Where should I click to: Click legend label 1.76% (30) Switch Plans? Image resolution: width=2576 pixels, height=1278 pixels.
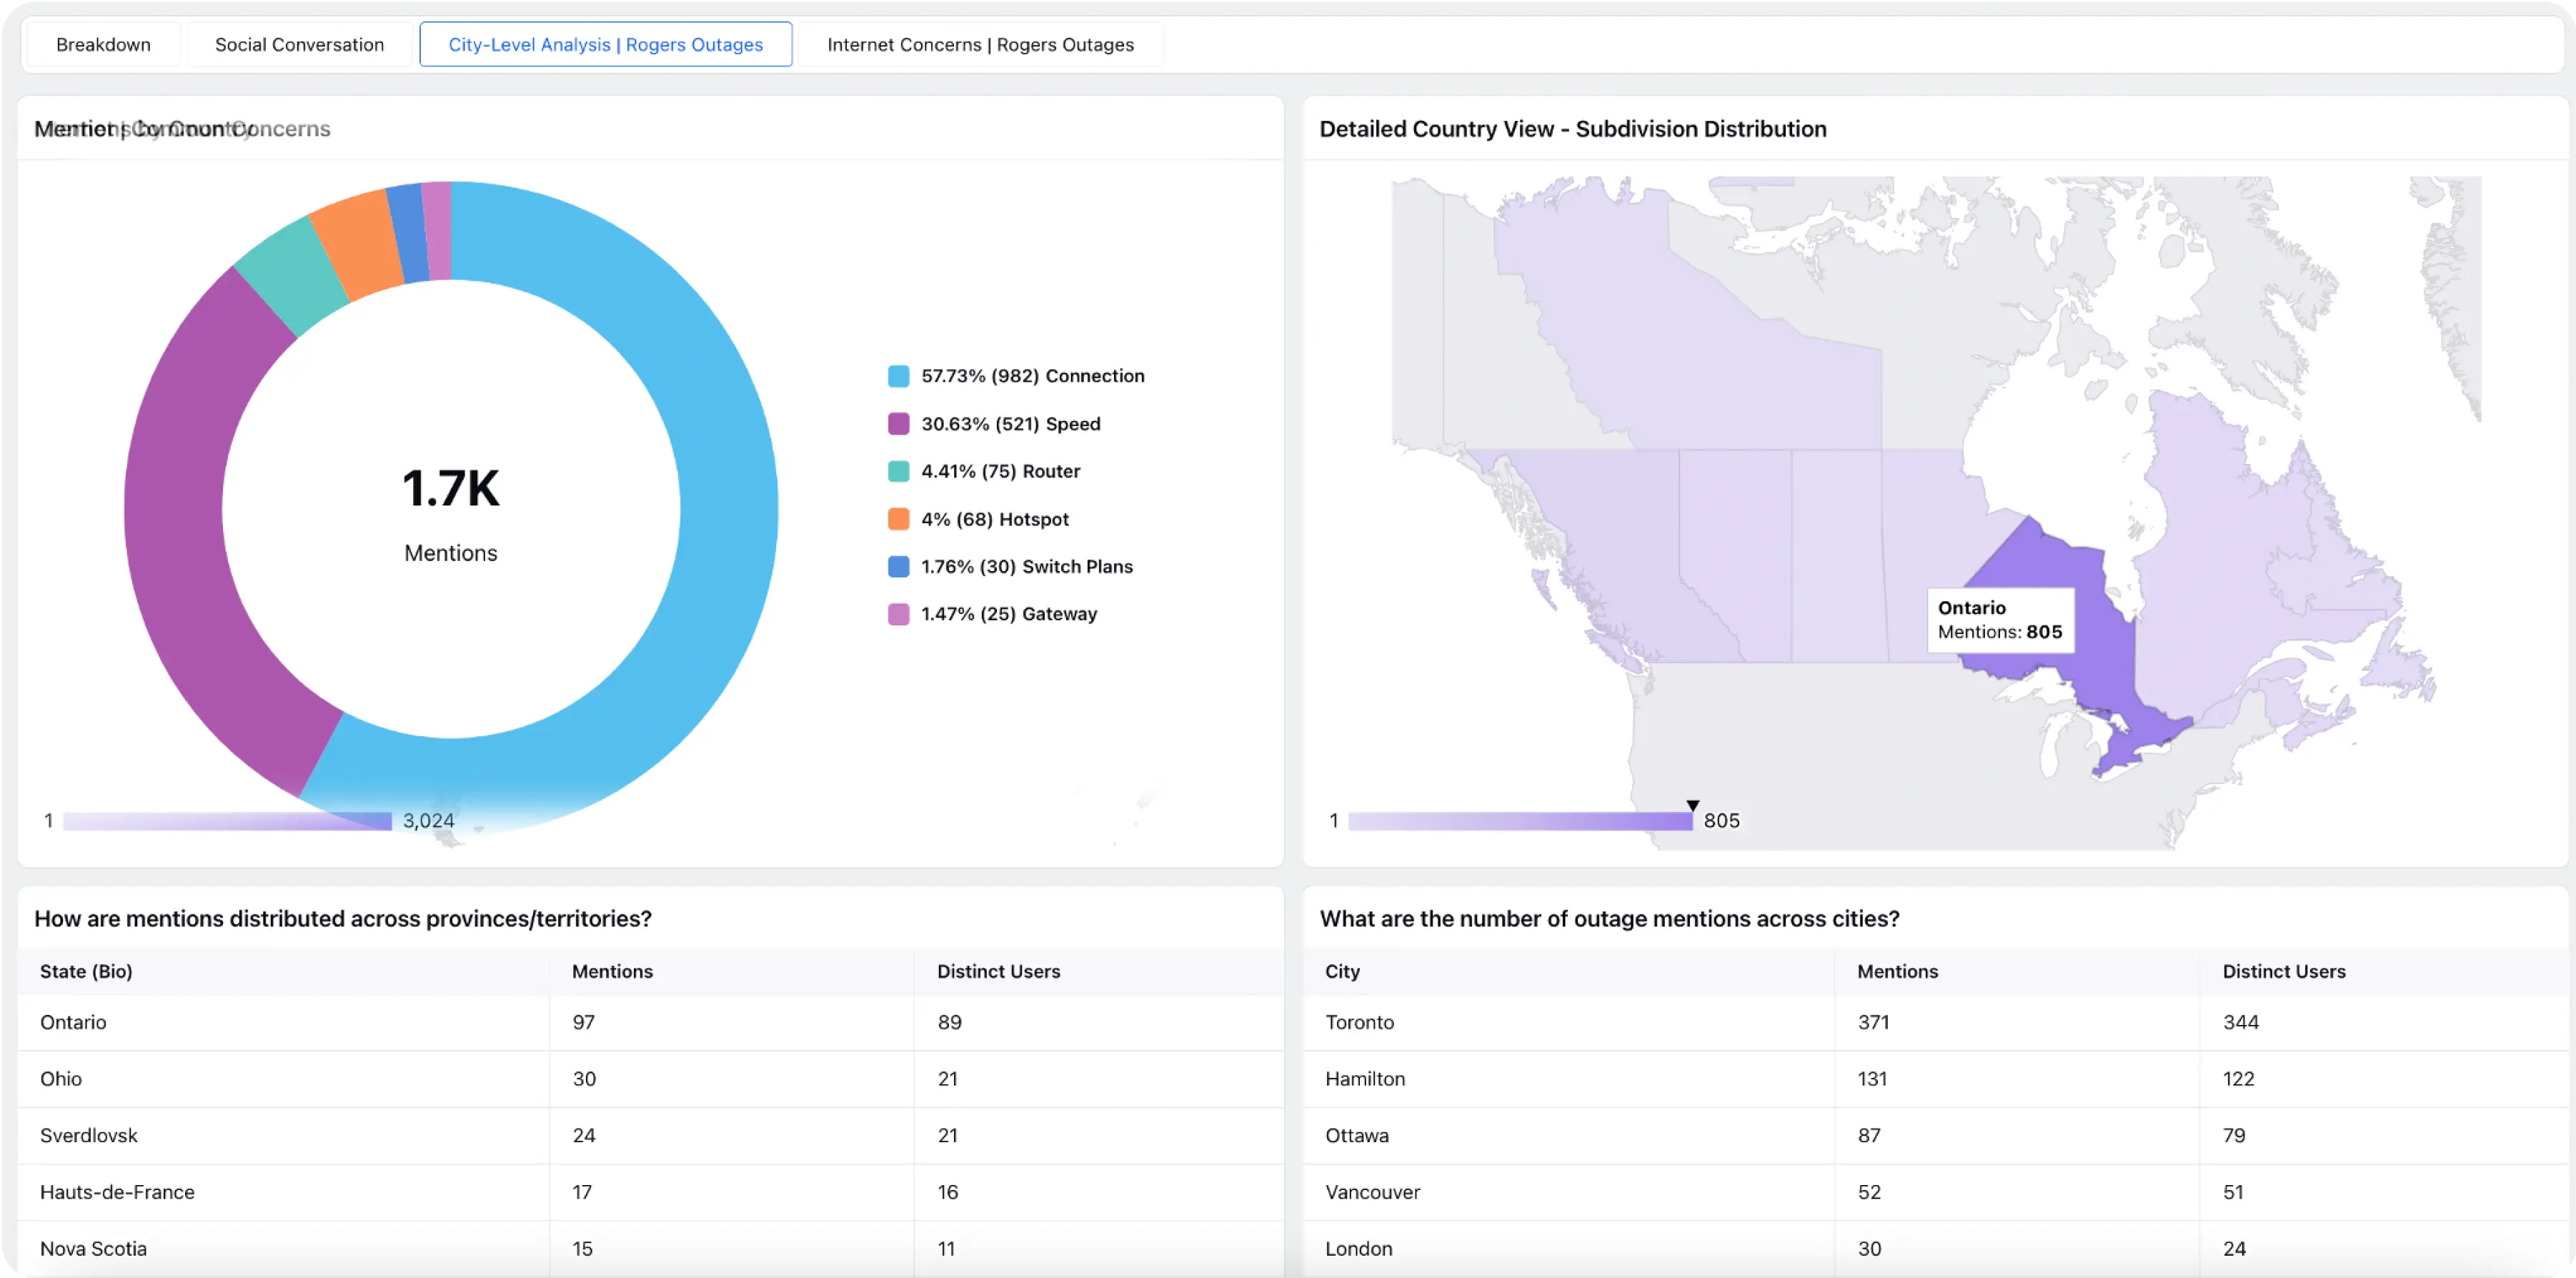click(1026, 566)
